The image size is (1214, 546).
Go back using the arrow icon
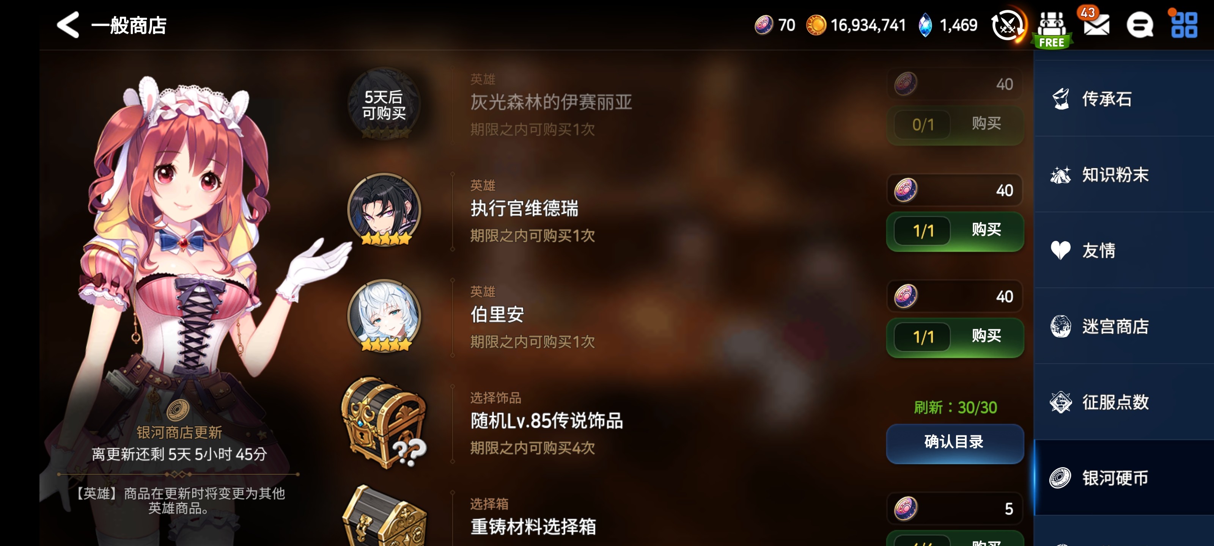[x=68, y=25]
